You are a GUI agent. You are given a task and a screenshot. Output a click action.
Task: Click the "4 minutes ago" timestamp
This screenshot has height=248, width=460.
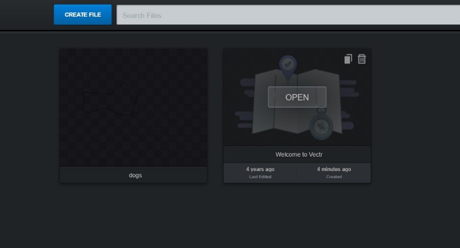334,169
